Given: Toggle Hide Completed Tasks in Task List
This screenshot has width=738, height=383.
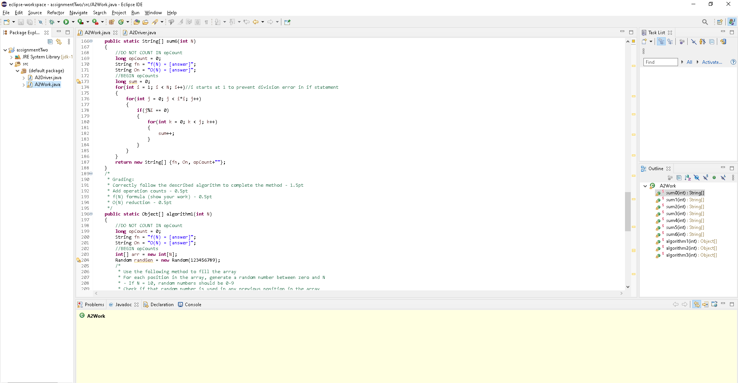Looking at the screenshot, I should [694, 41].
